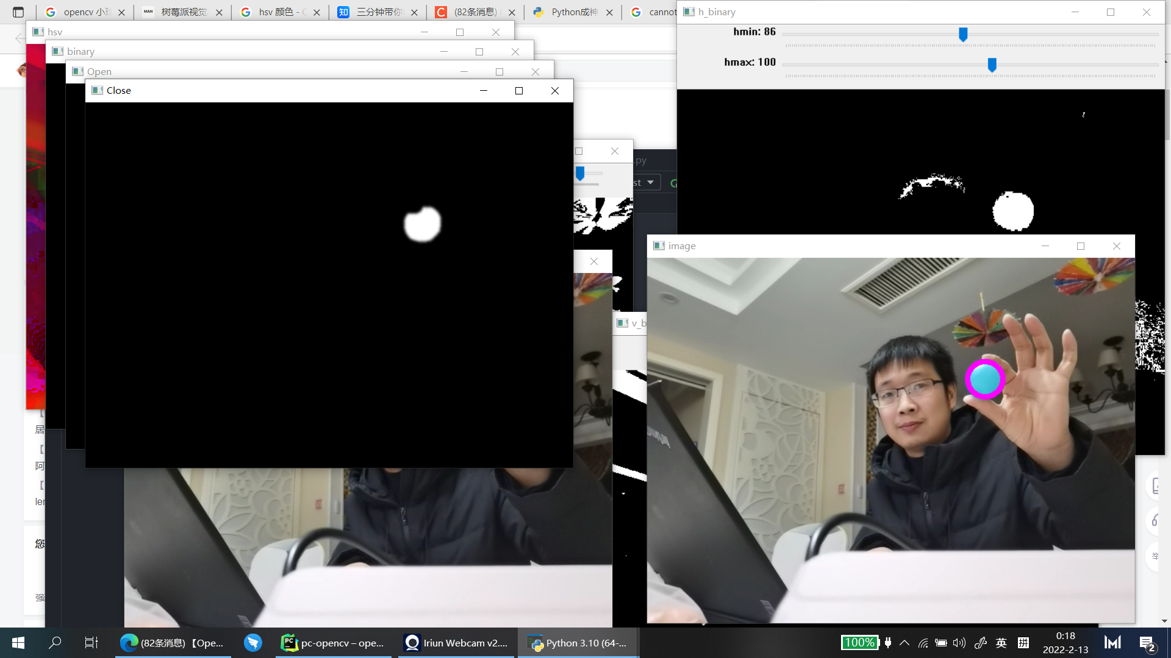The image size is (1171, 658).
Task: Open the PyCharm pc-opencv taskbar item
Action: (x=332, y=643)
